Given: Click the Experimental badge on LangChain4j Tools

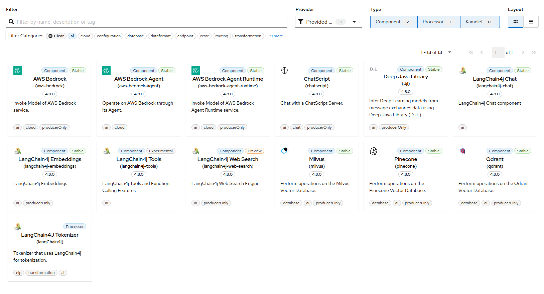Looking at the screenshot, I should click(161, 151).
